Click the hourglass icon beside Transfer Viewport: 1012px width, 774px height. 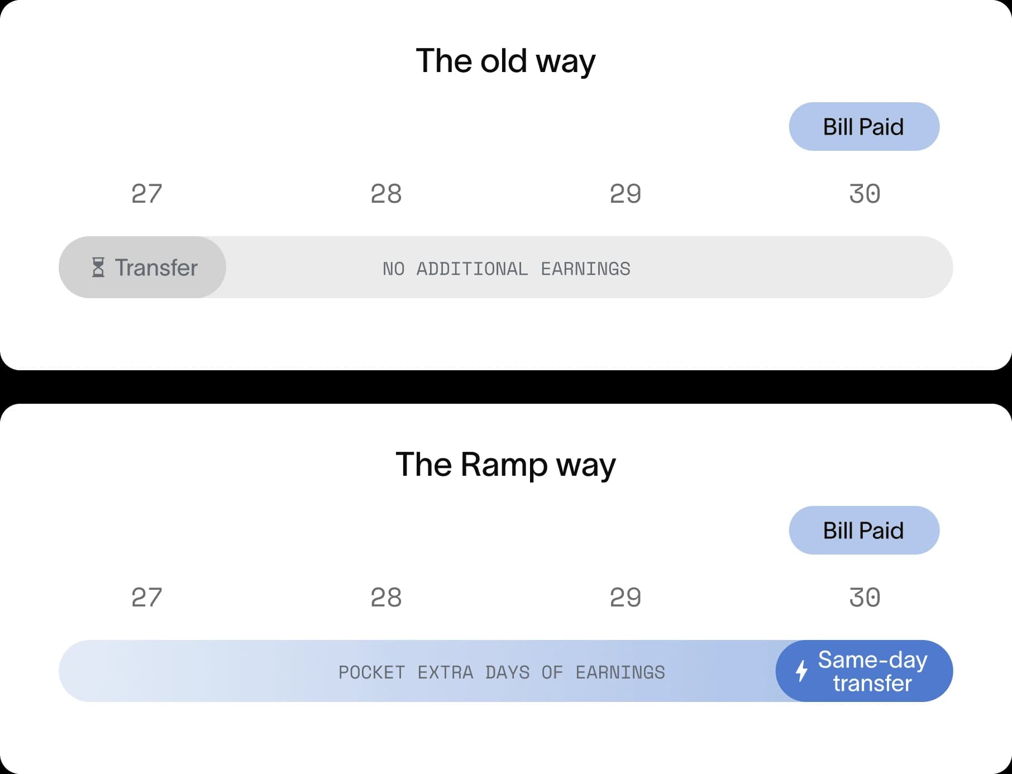[x=98, y=267]
